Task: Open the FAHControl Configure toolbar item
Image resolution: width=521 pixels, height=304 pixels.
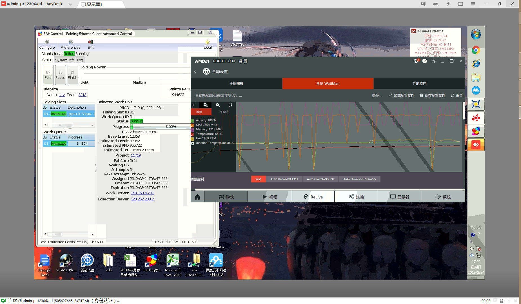Action: [x=47, y=44]
